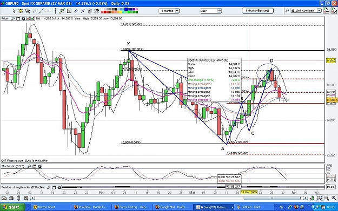Select the Fibonacci lines tool
The width and height of the screenshot is (338, 211).
[76, 11]
